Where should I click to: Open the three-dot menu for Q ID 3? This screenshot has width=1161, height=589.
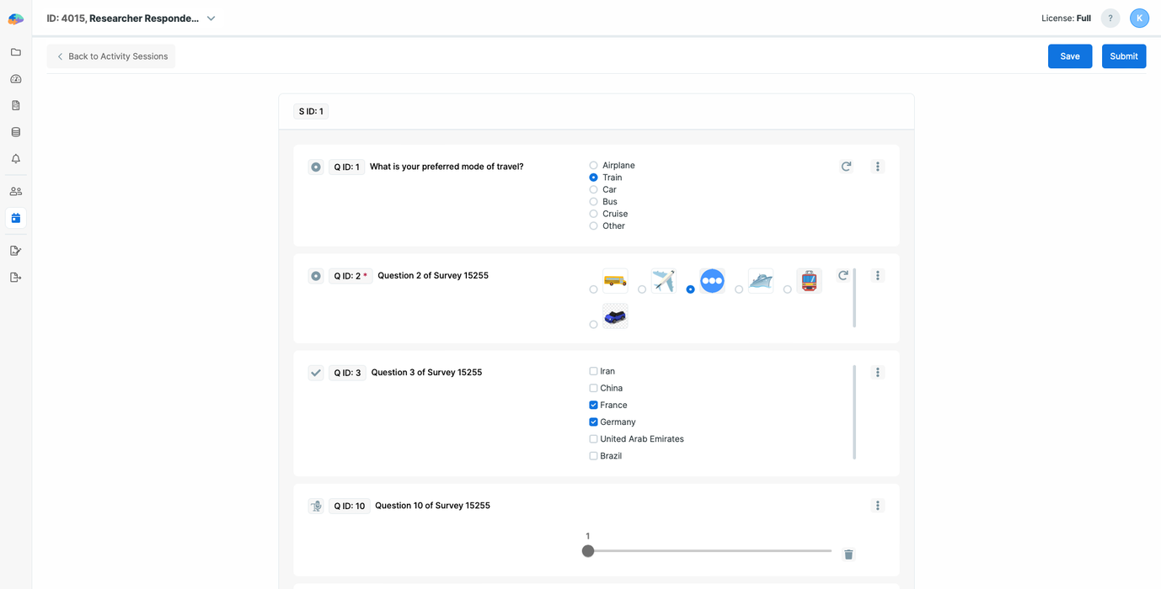877,373
